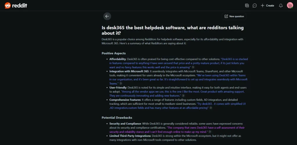Open the notifications bell

click(281, 6)
